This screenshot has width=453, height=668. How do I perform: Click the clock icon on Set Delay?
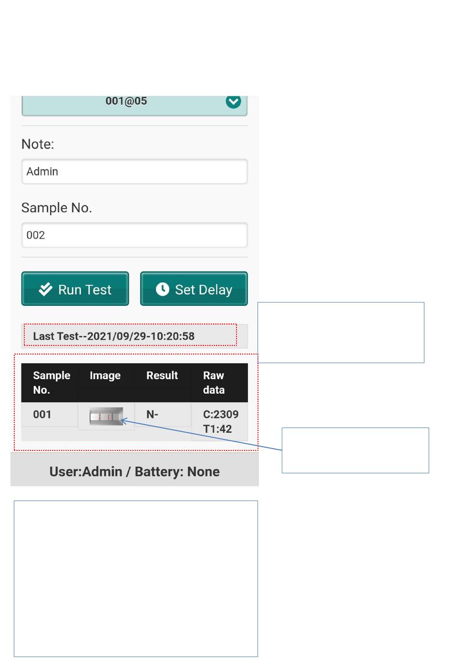[x=163, y=289]
